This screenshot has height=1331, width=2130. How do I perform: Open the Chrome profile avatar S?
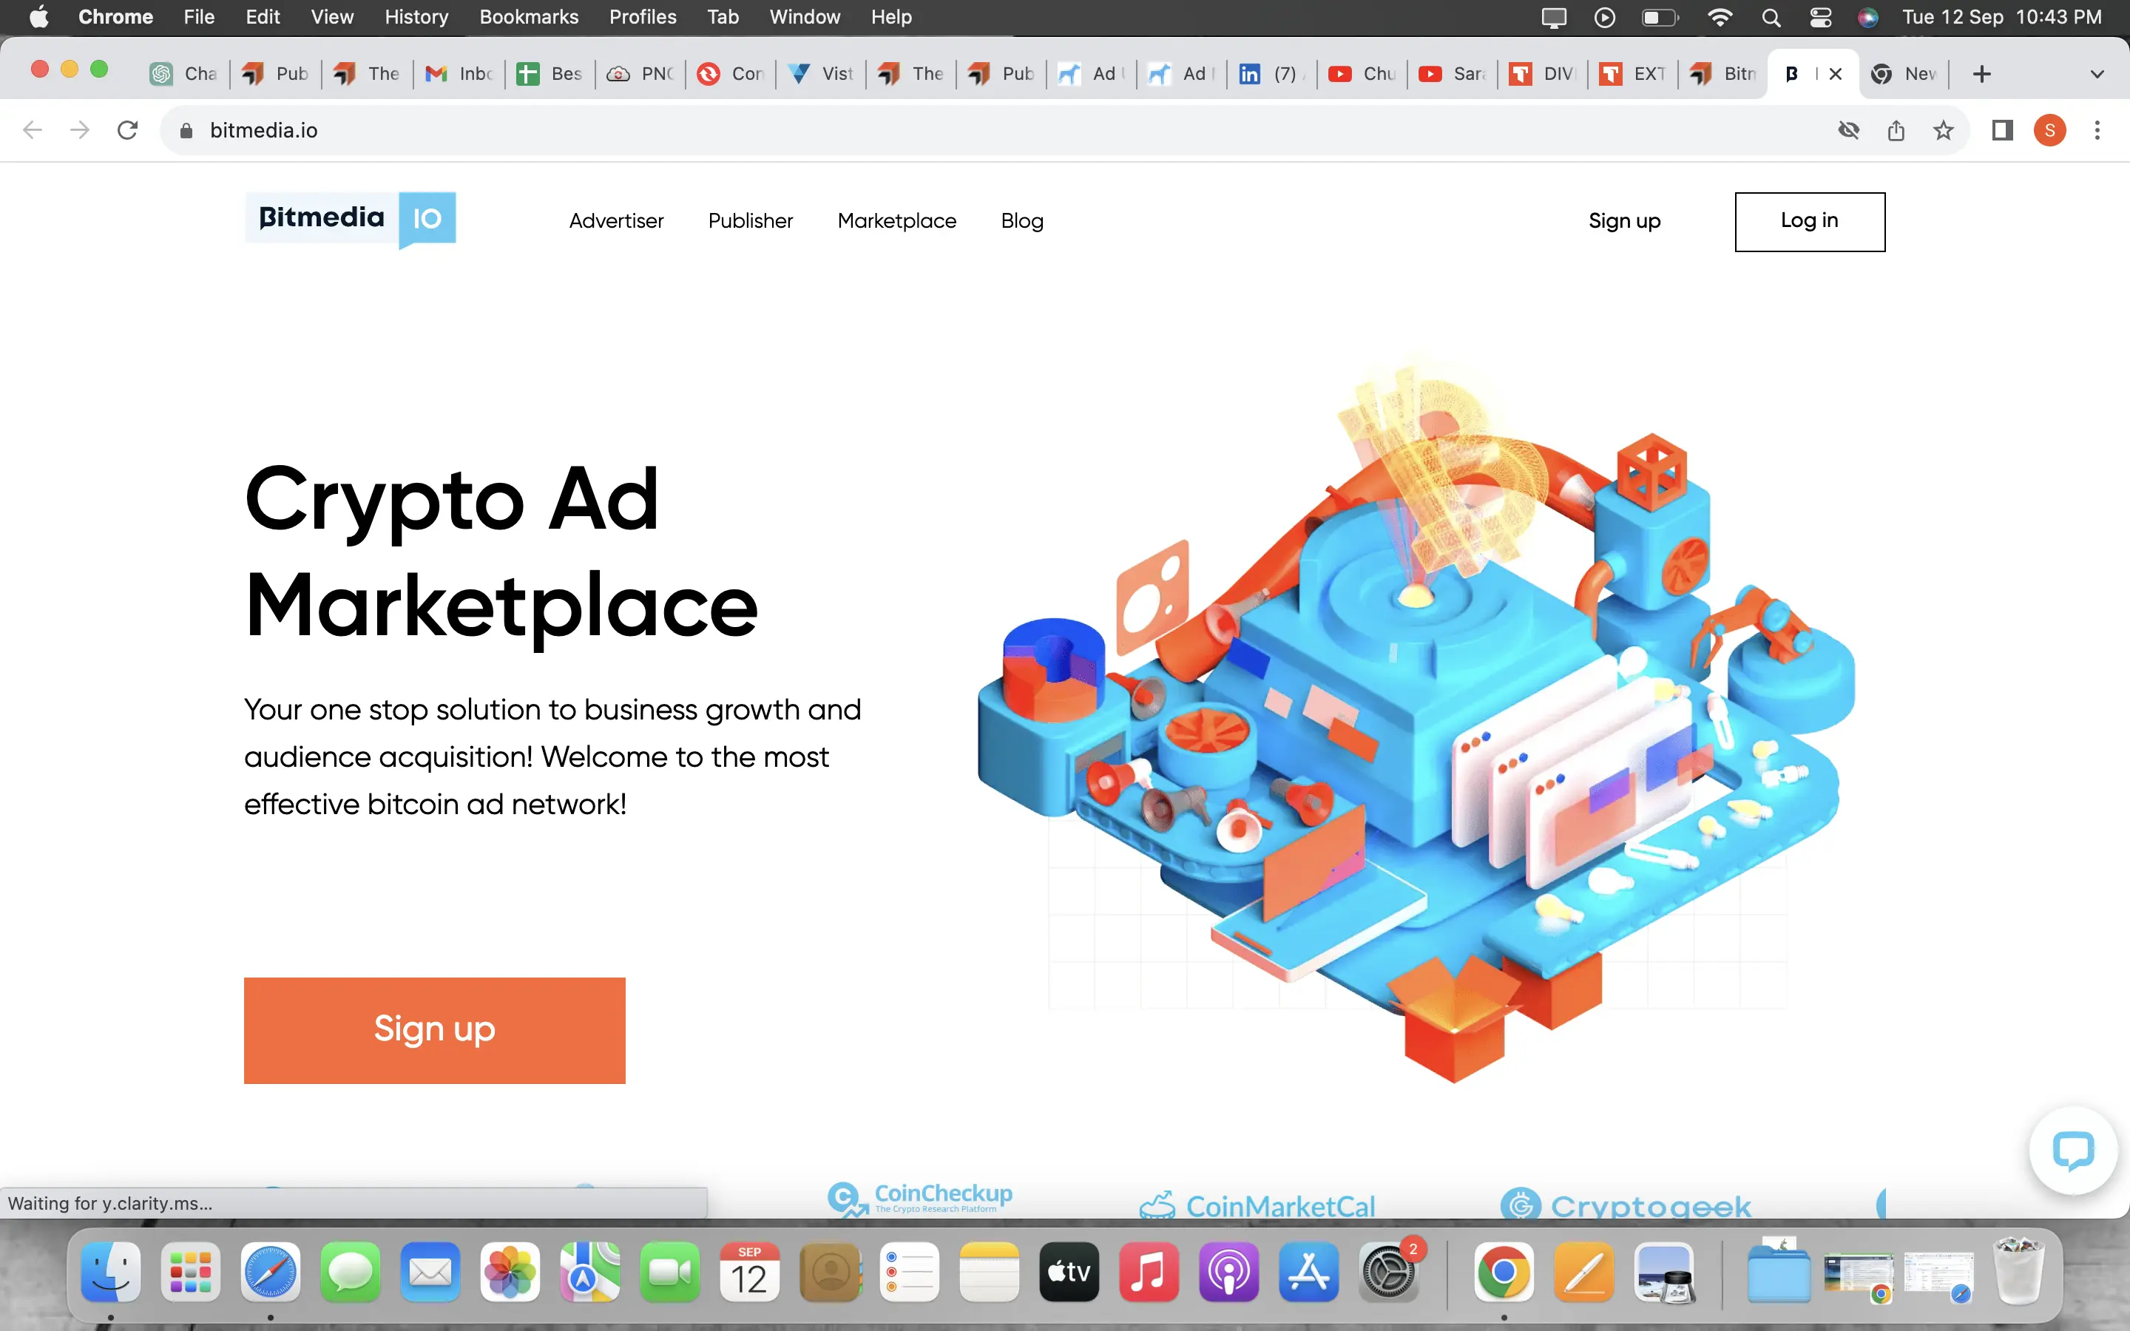pyautogui.click(x=2050, y=130)
